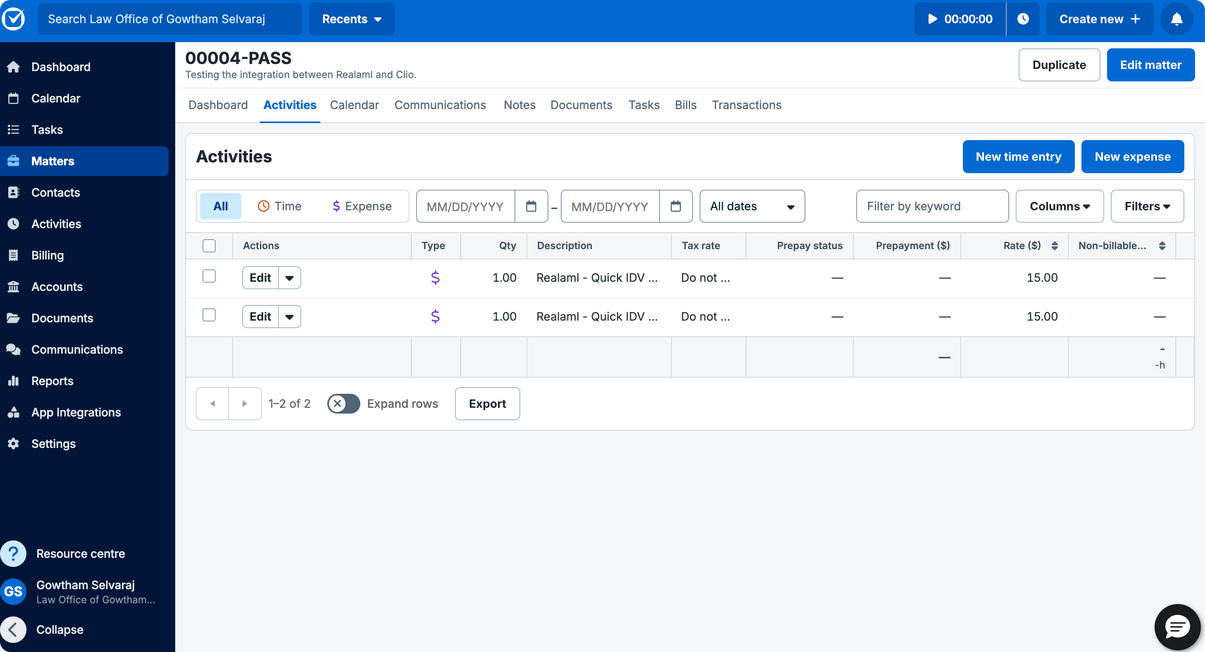
Task: Collapse the sidebar with the arrow icon
Action: [x=14, y=630]
